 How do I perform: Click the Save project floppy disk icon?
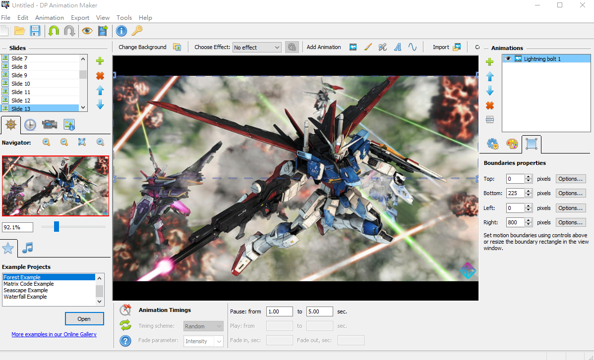[35, 31]
